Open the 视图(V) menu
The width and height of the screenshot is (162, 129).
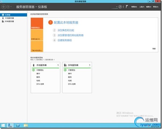click(149, 7)
